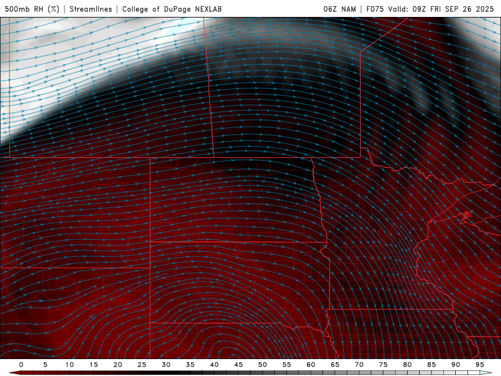
Task: Click the colorbar label '10'
Action: coord(70,365)
